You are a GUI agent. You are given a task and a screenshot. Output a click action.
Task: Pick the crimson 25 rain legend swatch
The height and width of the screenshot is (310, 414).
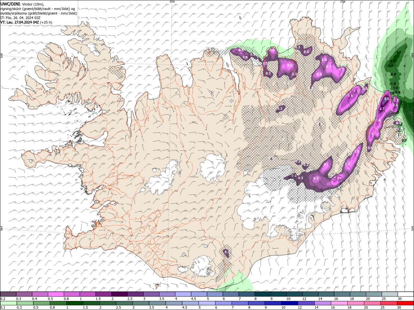[x=389, y=303]
